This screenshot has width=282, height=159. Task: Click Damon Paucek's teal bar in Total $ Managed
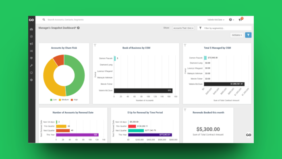[x=205, y=58]
